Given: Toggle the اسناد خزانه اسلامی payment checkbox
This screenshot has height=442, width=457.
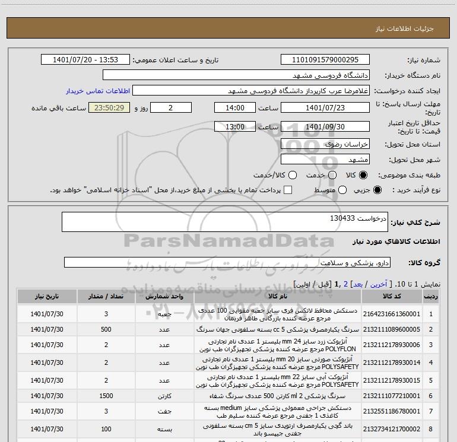Looking at the screenshot, I should [288, 190].
